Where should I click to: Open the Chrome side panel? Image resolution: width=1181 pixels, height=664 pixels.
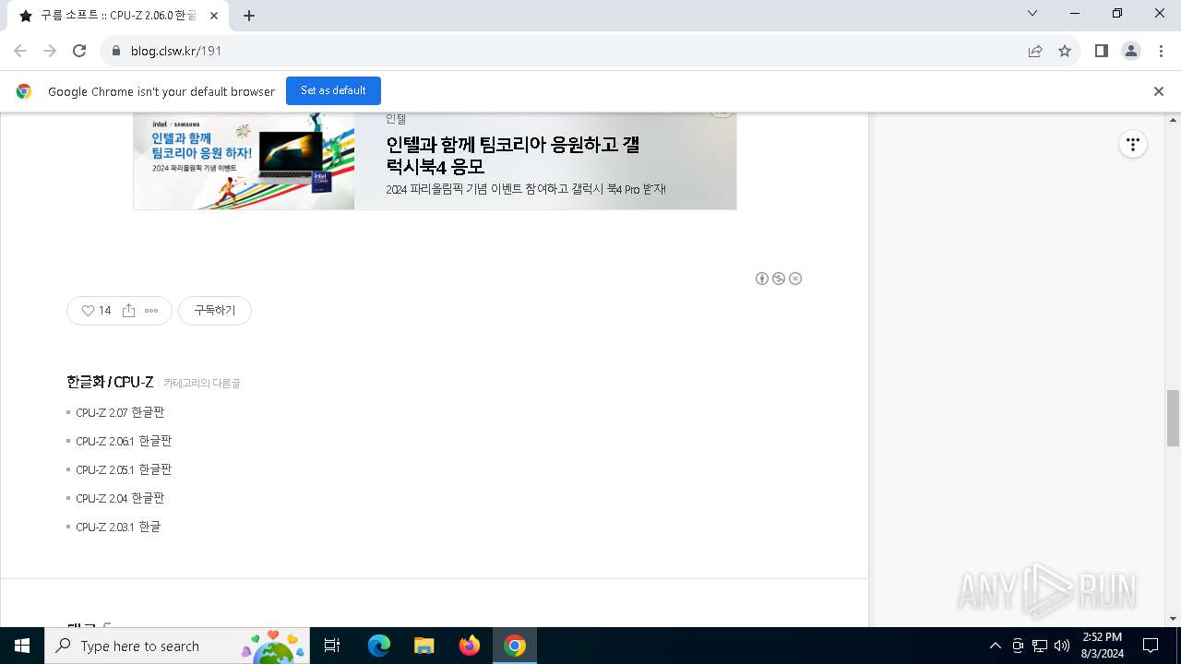pos(1102,51)
